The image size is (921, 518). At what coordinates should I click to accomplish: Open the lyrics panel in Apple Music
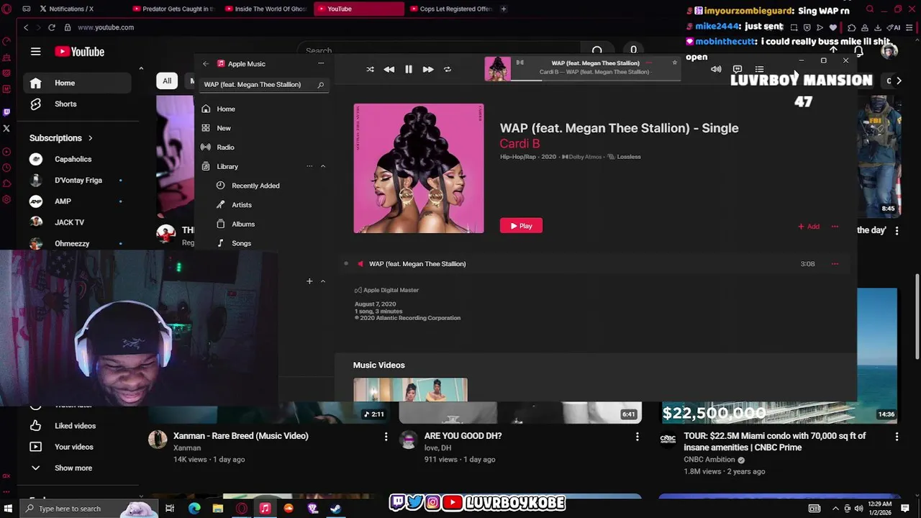point(738,69)
